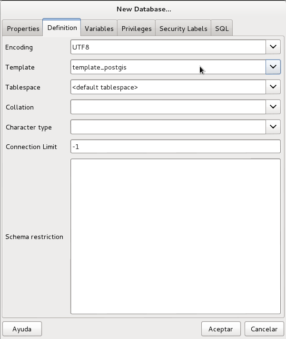This screenshot has width=286, height=339.
Task: Click the Encoding label
Action: [x=19, y=47]
